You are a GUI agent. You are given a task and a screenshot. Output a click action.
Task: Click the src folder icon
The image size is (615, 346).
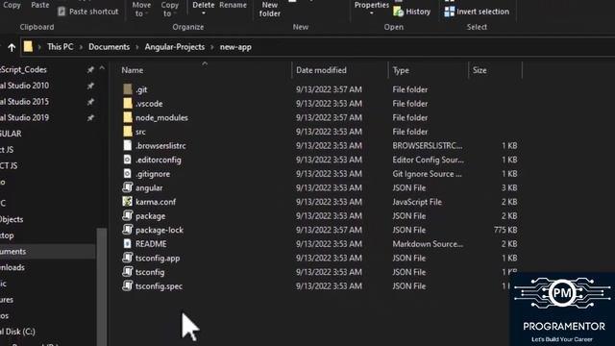pos(128,132)
